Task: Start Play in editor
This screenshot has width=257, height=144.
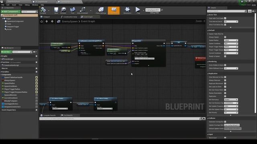Action: coord(138,10)
